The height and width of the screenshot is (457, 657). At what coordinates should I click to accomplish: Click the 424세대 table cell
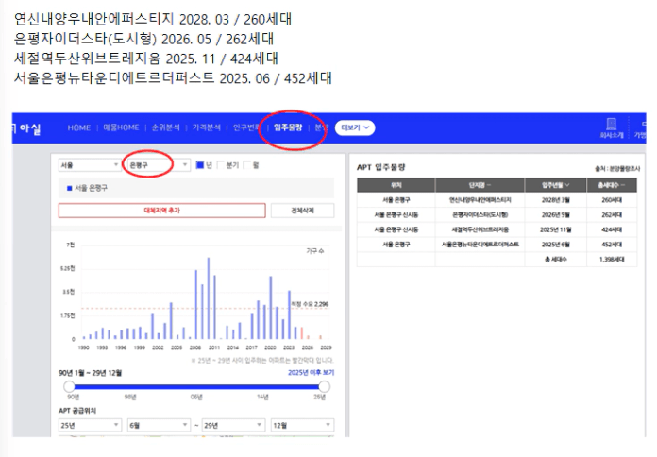point(612,229)
